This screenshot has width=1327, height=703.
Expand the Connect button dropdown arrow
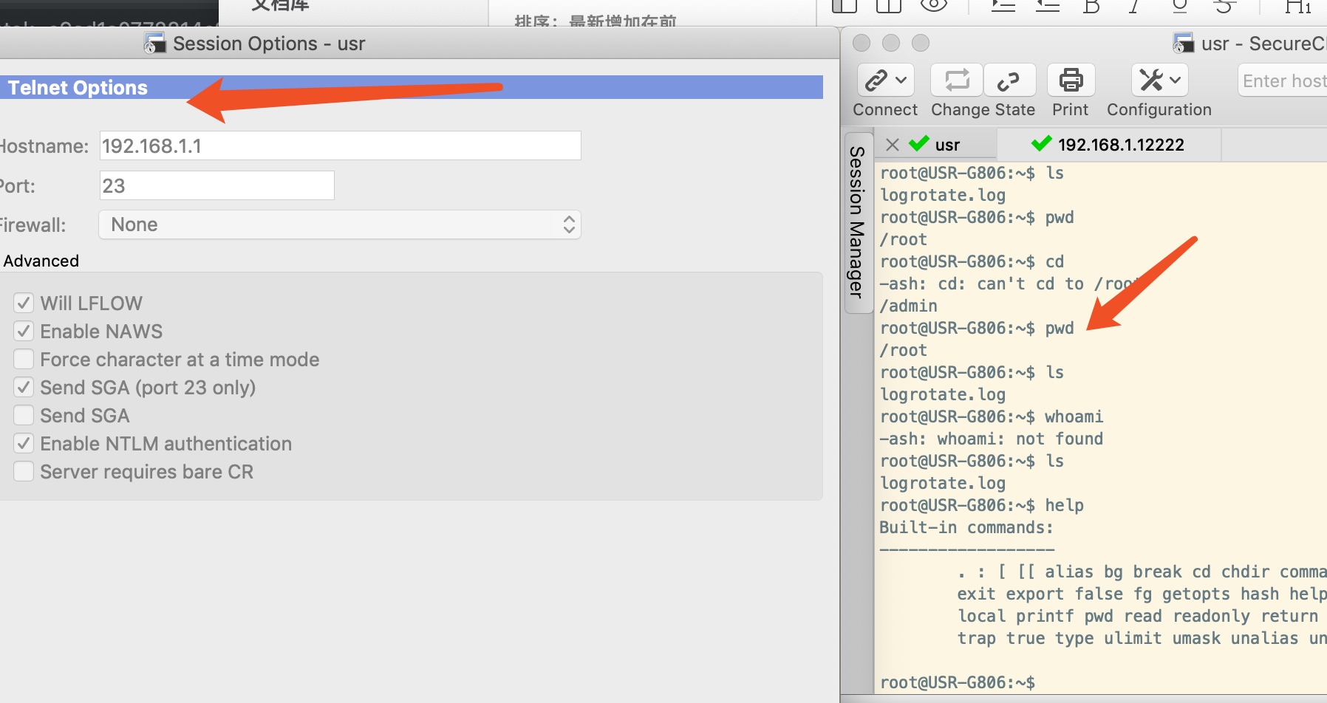coord(901,80)
